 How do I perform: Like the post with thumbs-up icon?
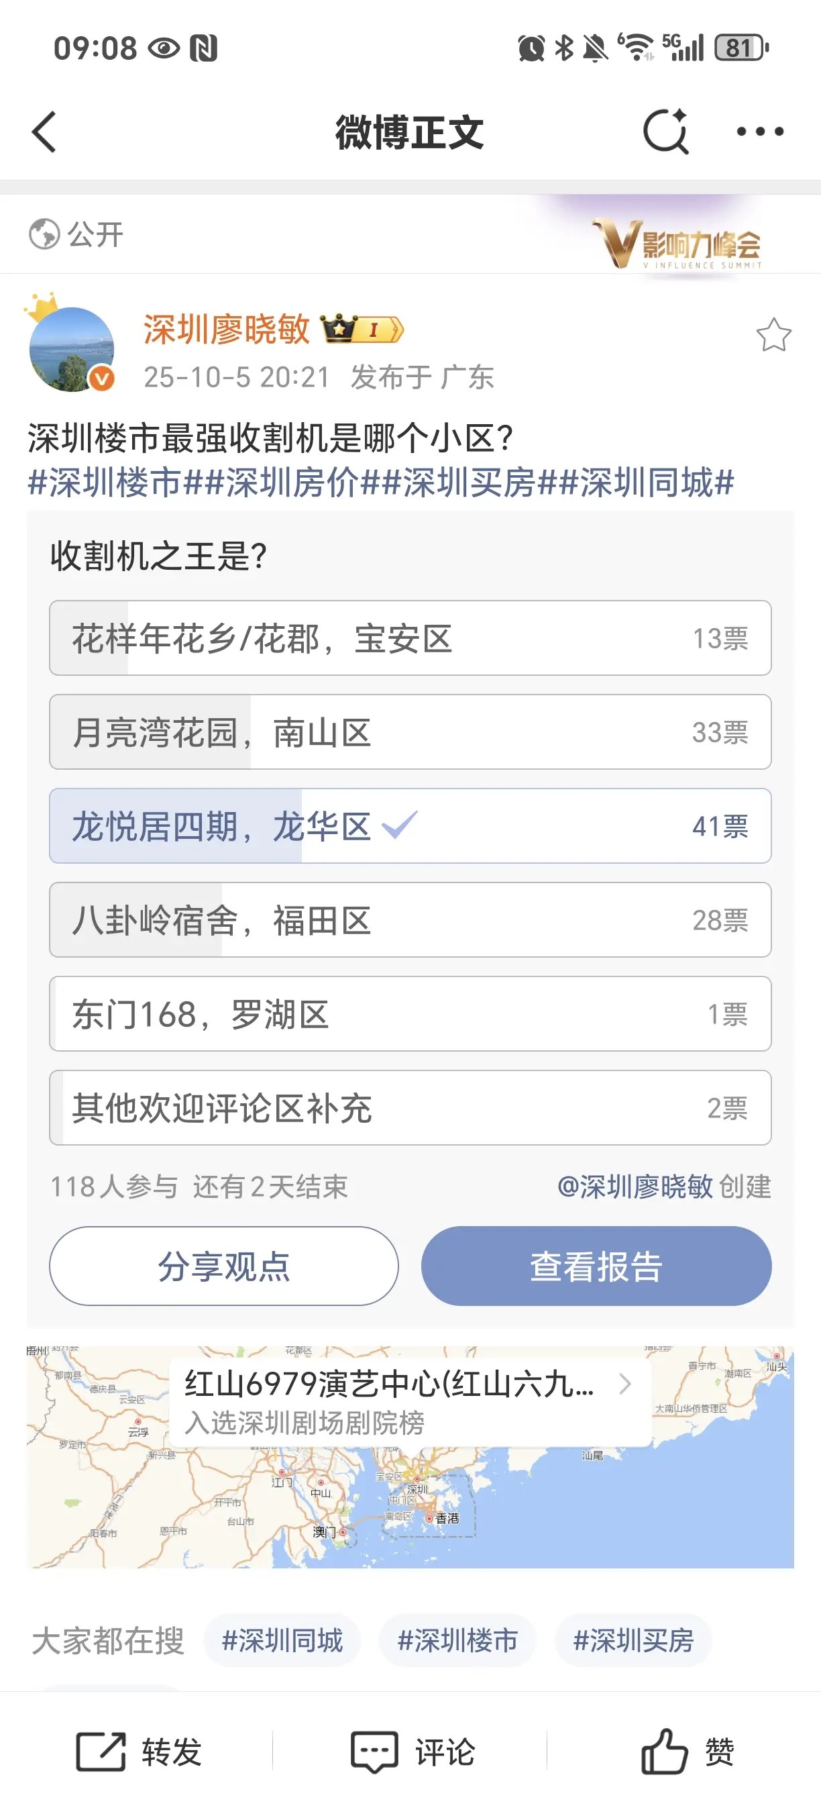(663, 1751)
